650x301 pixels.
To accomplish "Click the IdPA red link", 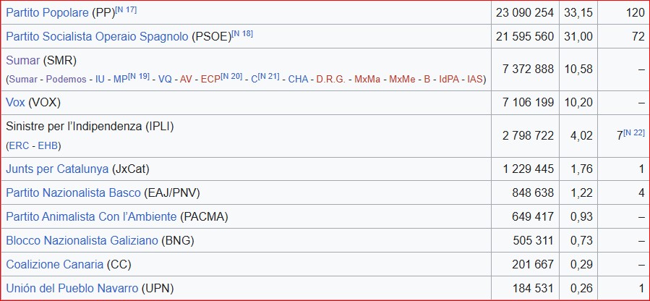I will tap(450, 79).
